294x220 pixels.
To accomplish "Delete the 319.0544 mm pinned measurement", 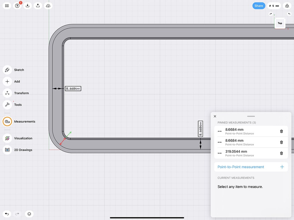I will (281, 153).
